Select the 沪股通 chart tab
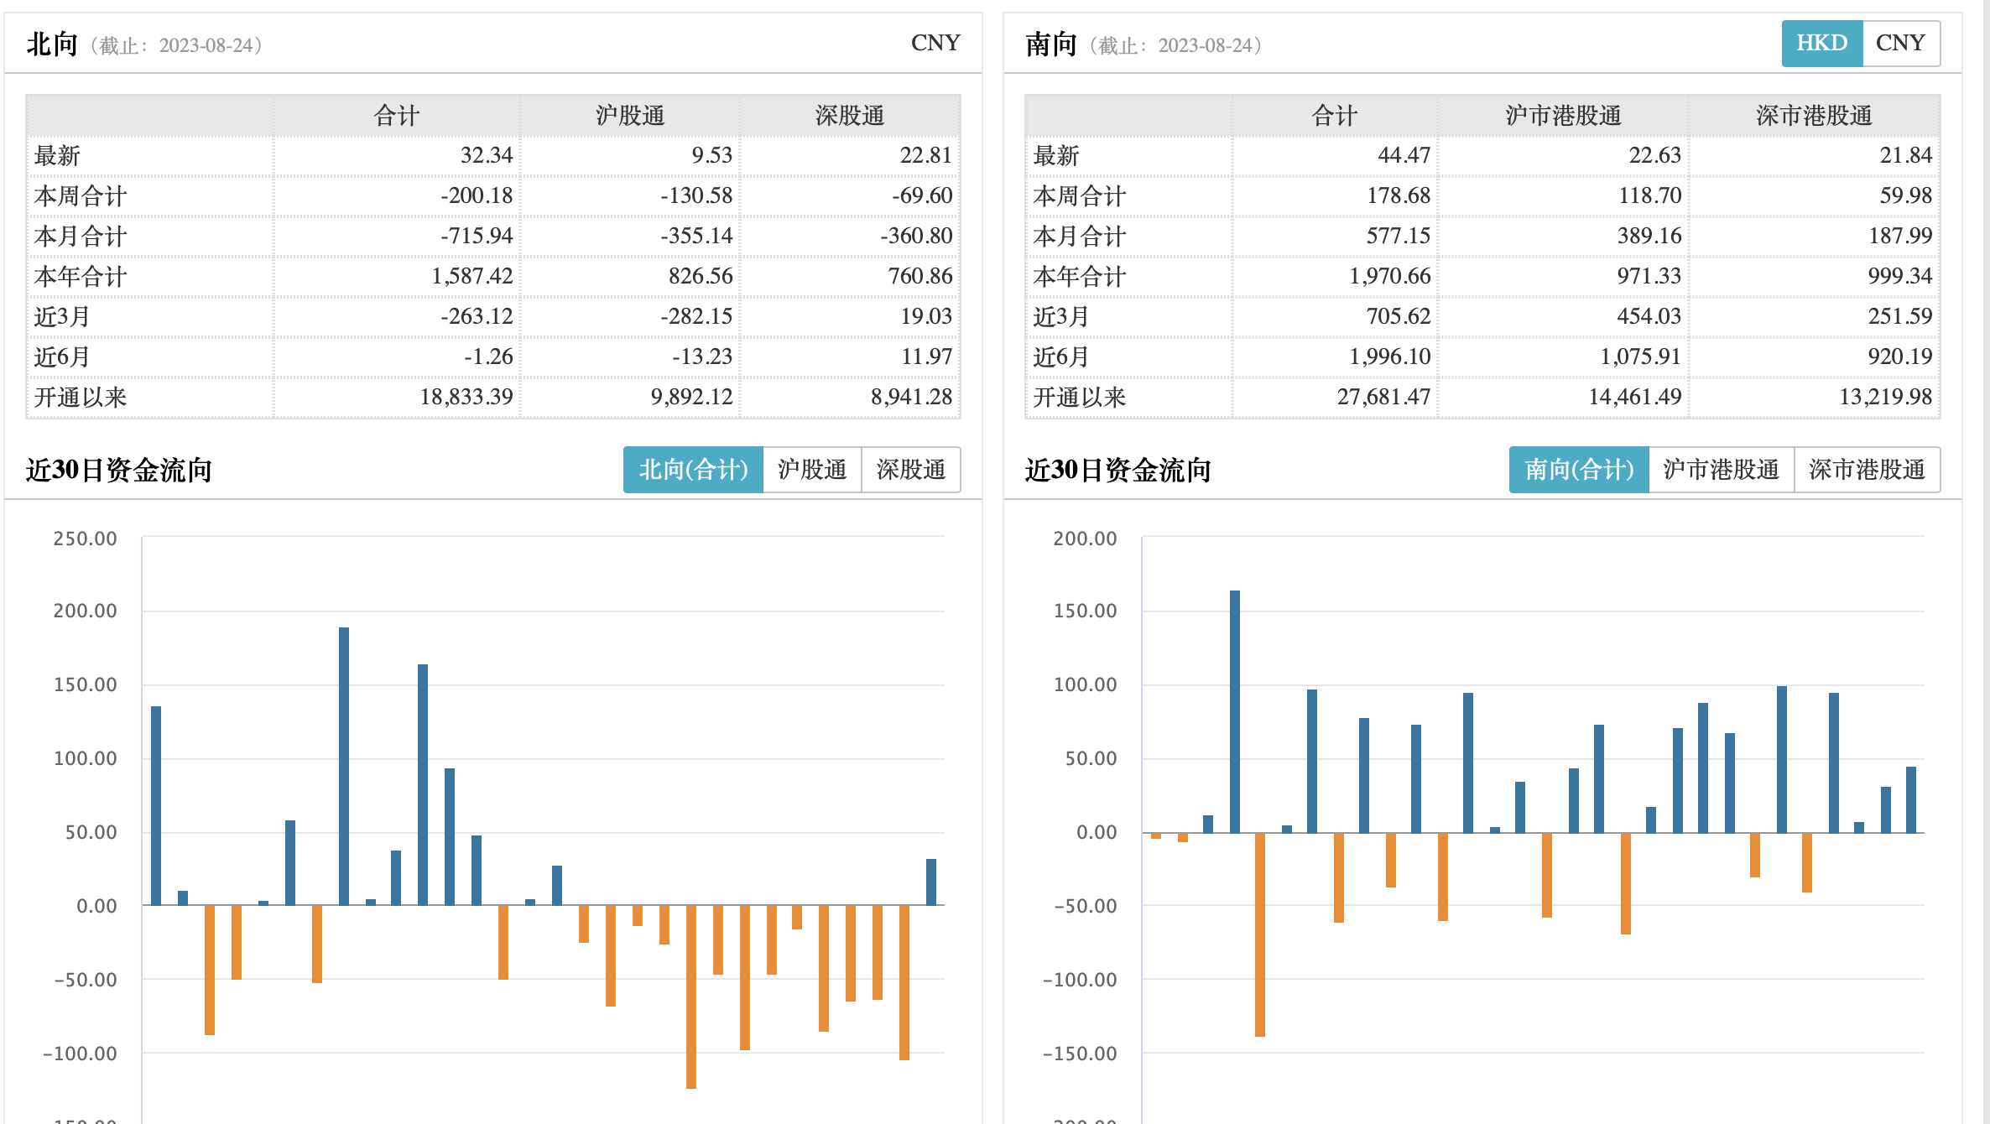Viewport: 1990px width, 1124px height. [x=812, y=470]
